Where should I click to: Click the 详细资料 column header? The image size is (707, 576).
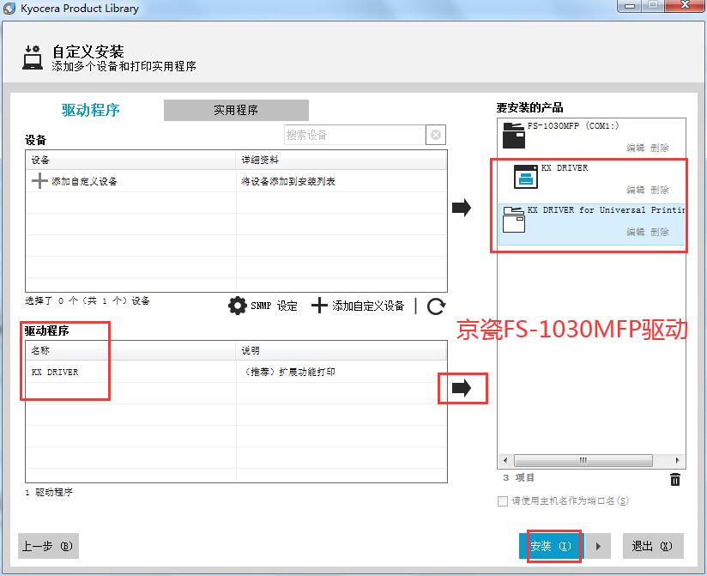(x=341, y=160)
